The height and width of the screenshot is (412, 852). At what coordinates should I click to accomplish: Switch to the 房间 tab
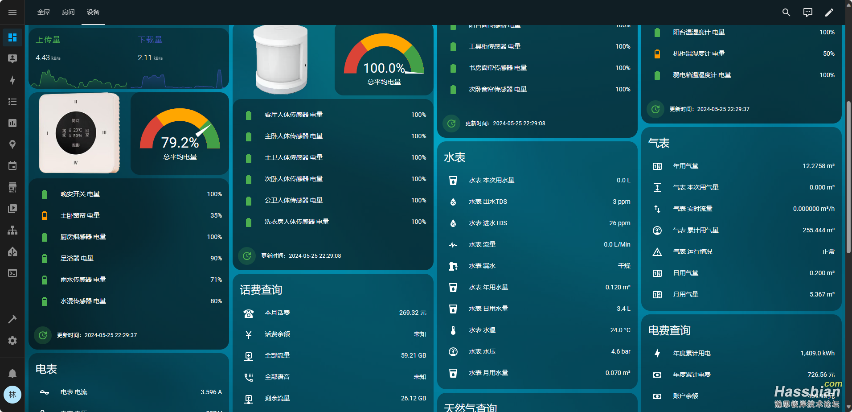pos(68,12)
